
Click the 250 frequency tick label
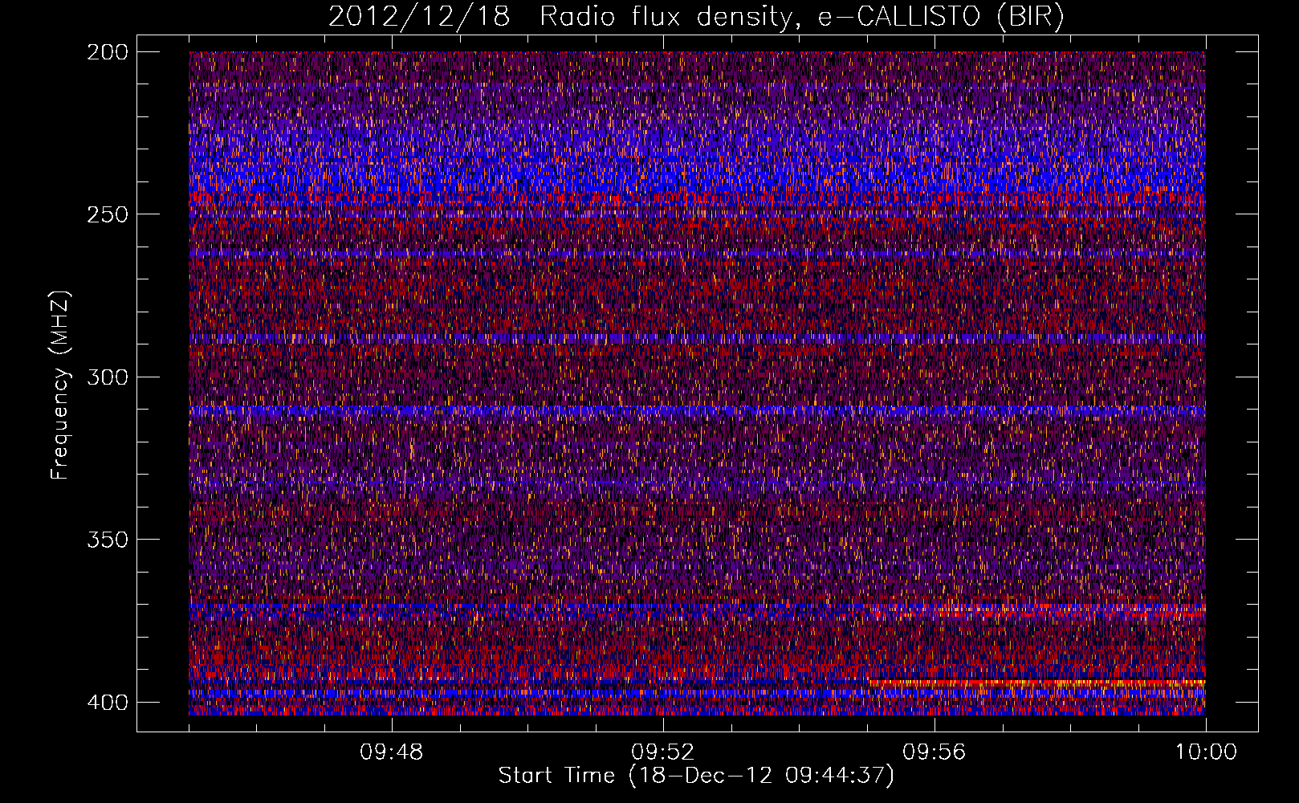coord(107,214)
